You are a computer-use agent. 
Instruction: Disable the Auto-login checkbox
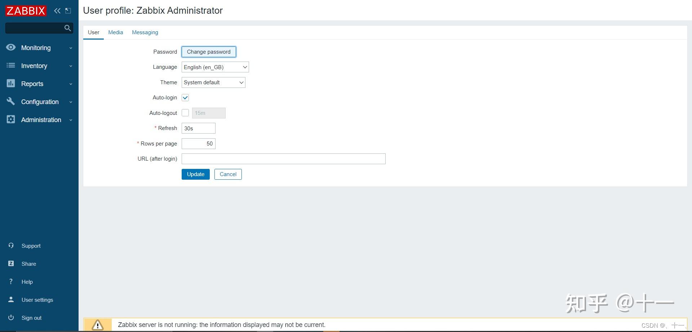[185, 98]
